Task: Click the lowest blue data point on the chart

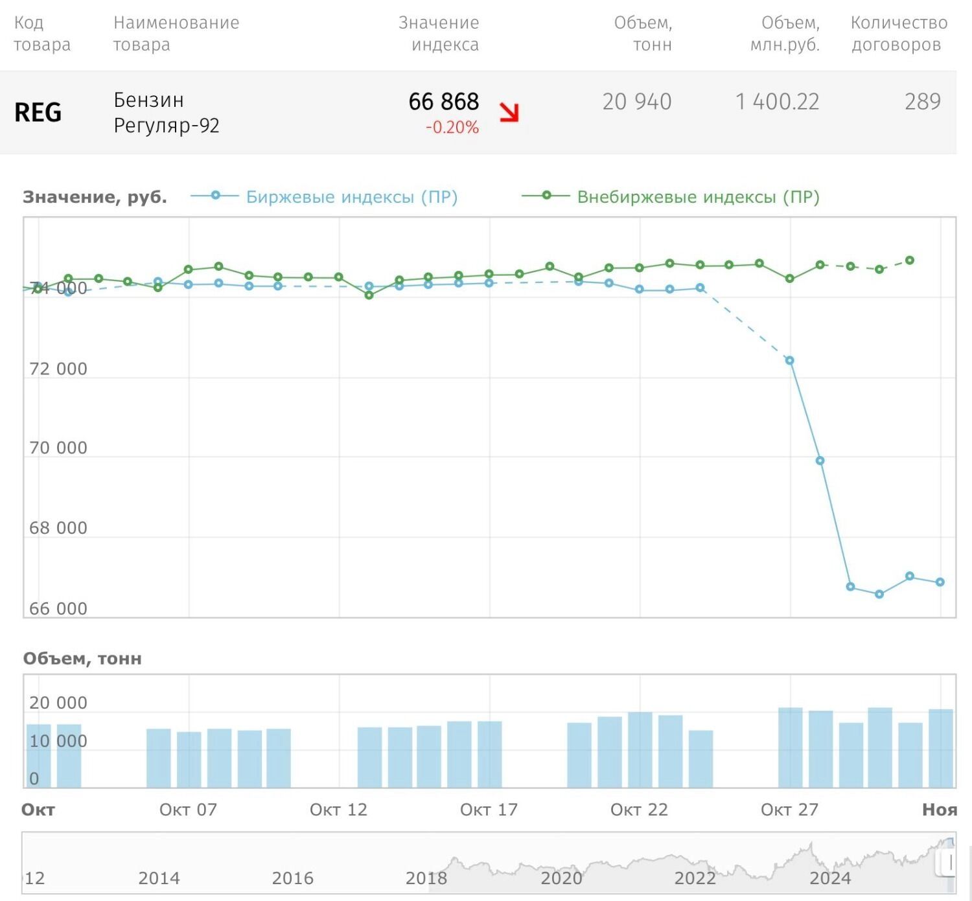Action: point(879,594)
